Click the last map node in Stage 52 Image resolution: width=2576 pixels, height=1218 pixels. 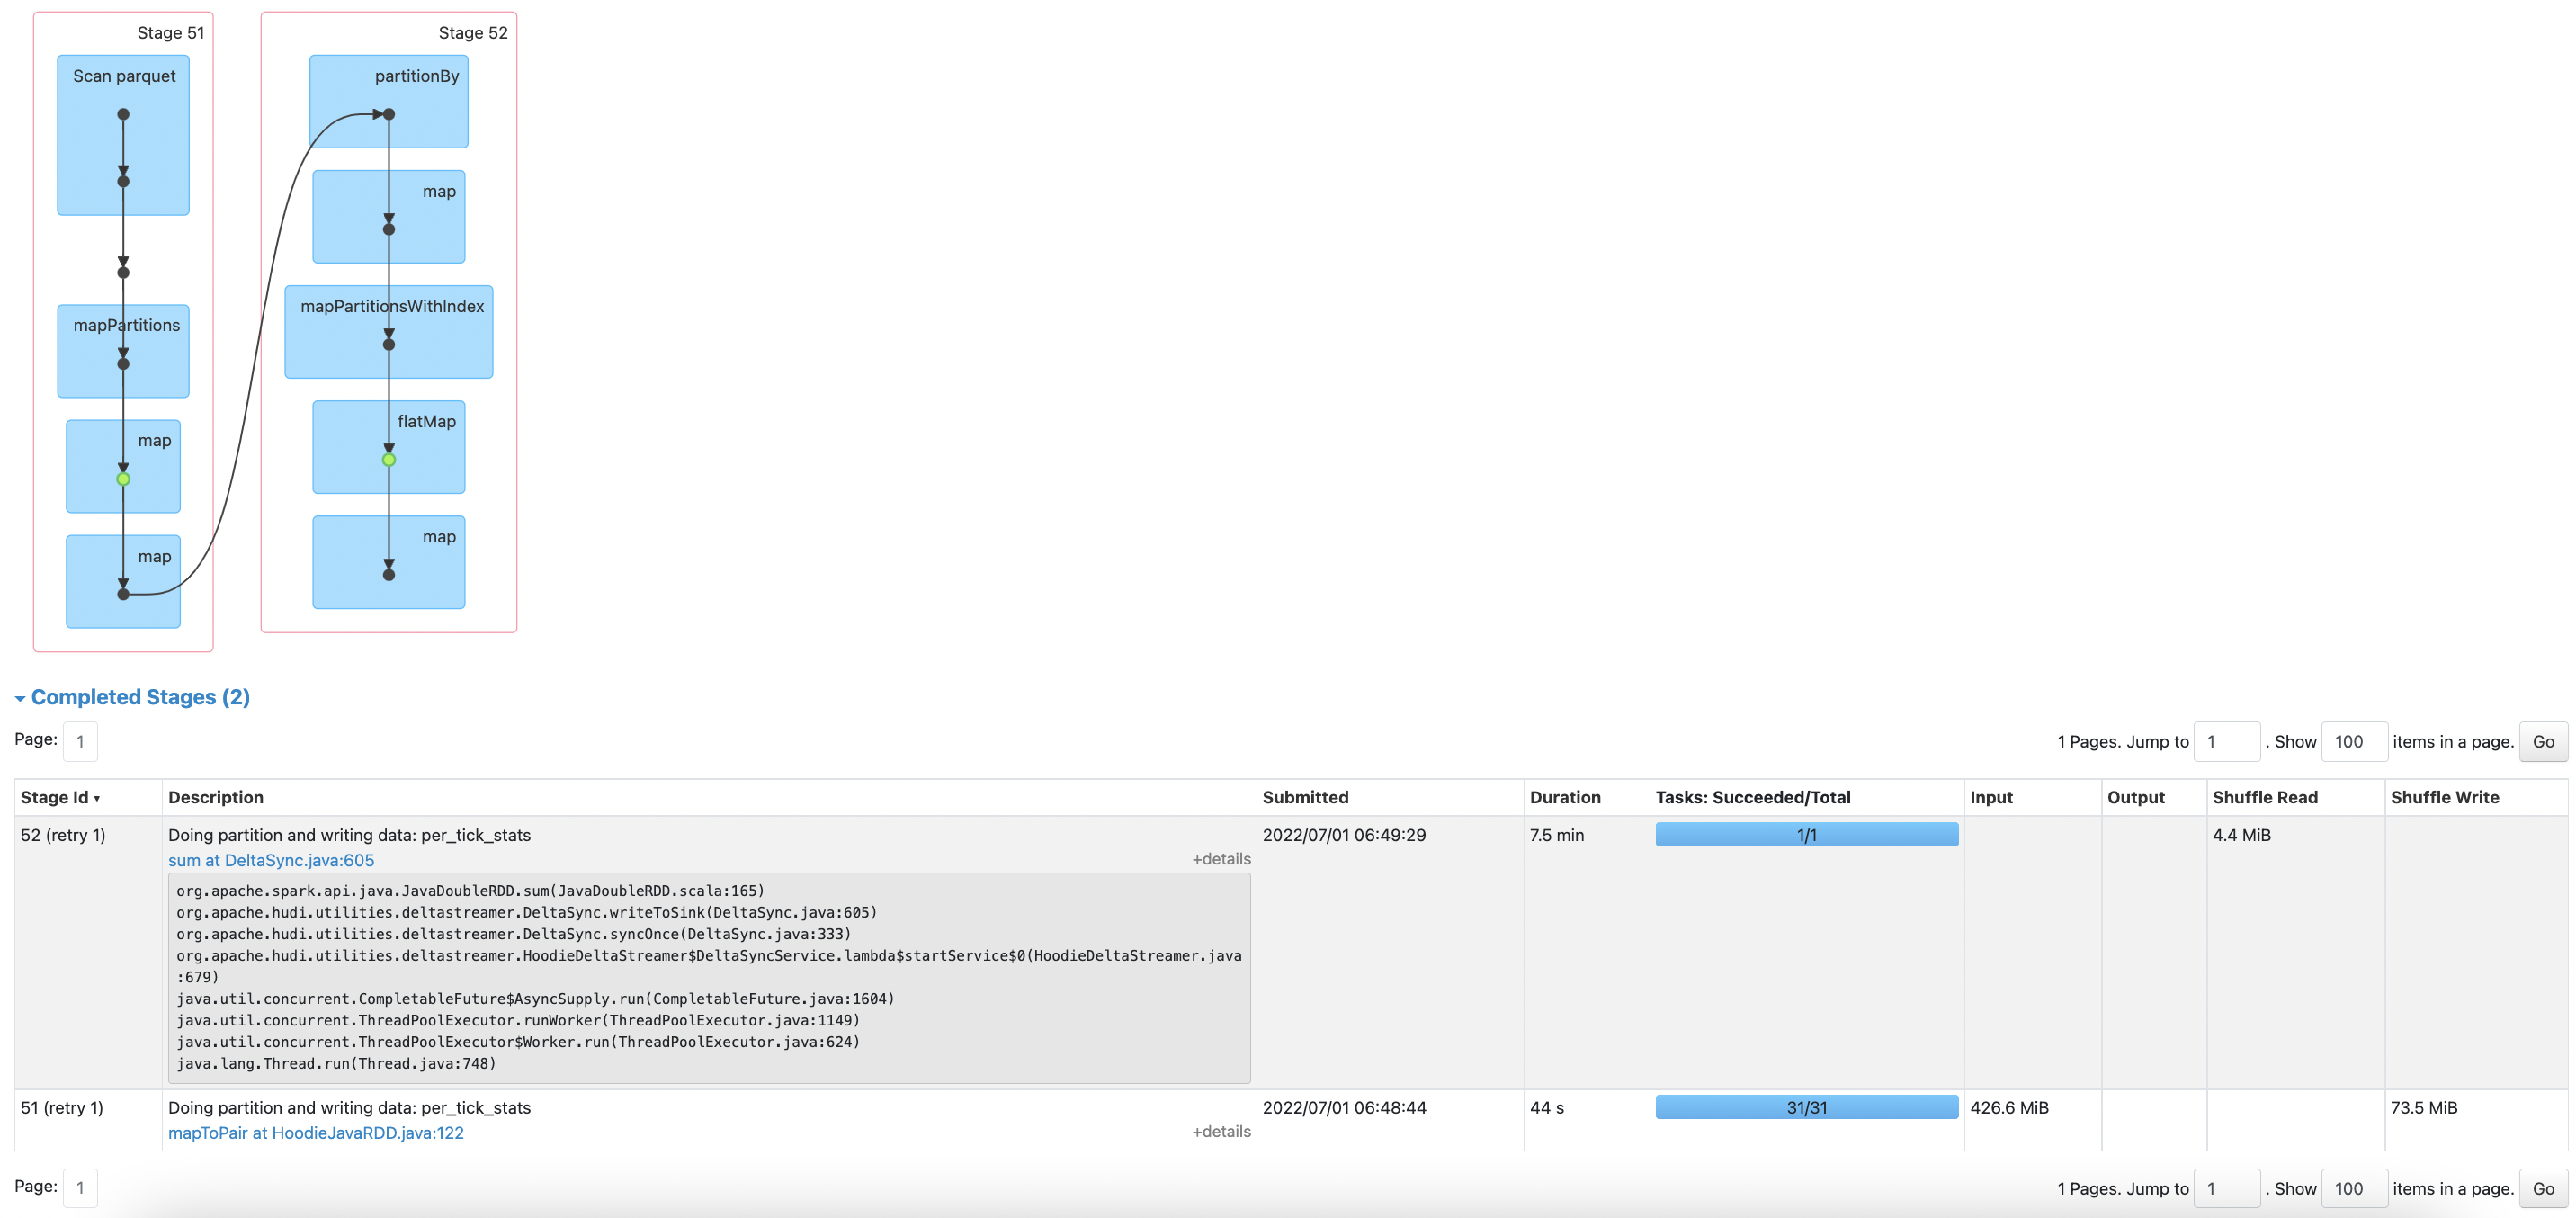(x=388, y=561)
